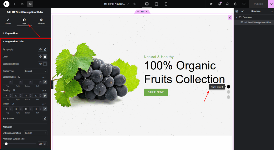Switch to mobile preview mode

[166, 4]
